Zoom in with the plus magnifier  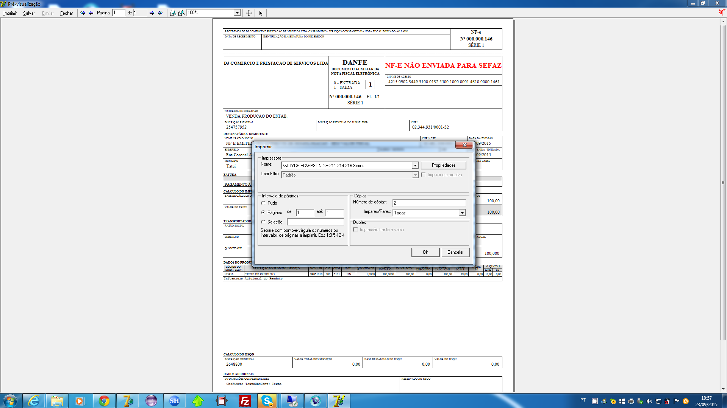[x=181, y=13]
